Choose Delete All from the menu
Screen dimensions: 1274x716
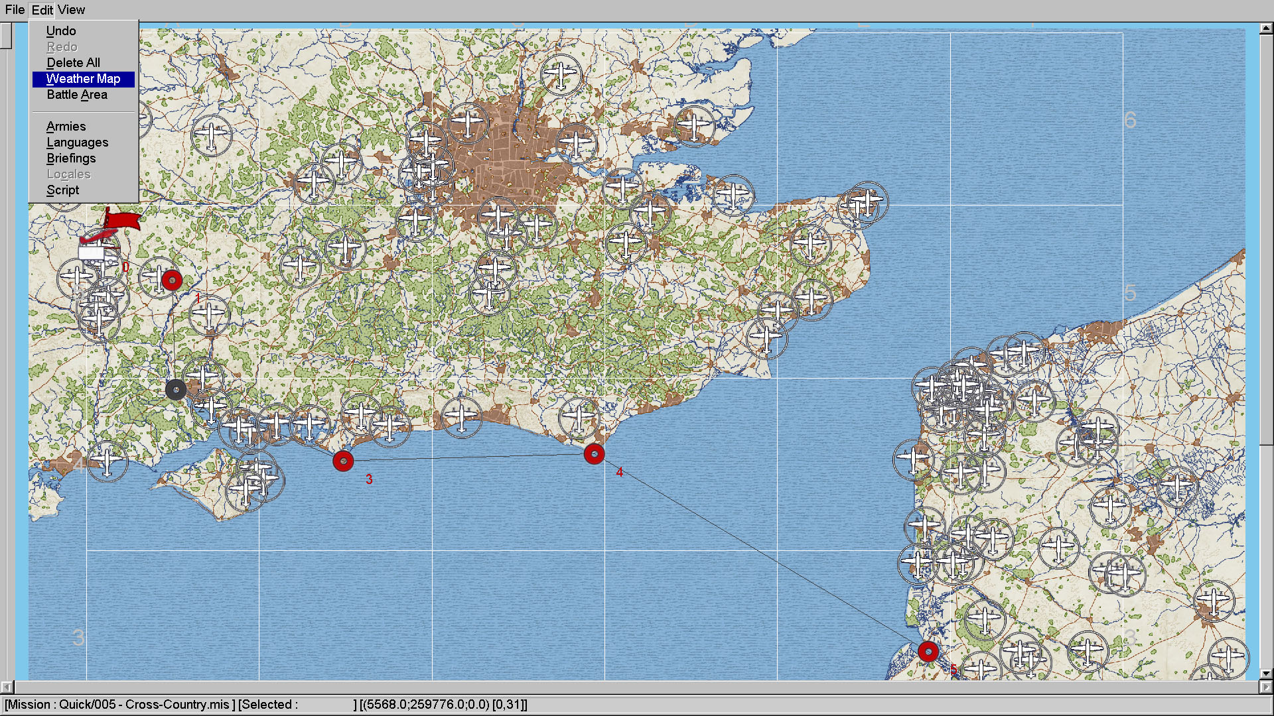point(73,63)
